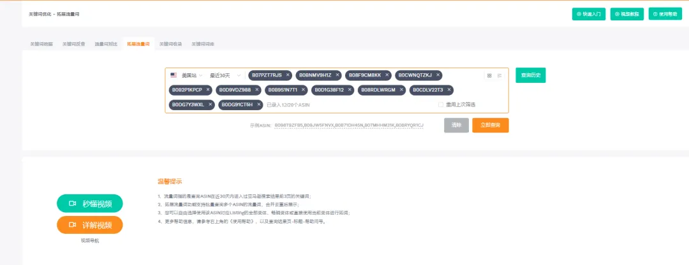Switch ASIN input to list view icon
Screen dimensions: 689x265
click(x=500, y=75)
